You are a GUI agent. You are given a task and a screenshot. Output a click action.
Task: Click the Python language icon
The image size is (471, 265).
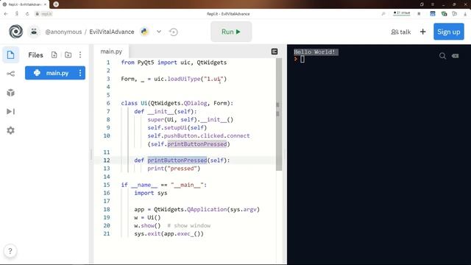(x=144, y=32)
